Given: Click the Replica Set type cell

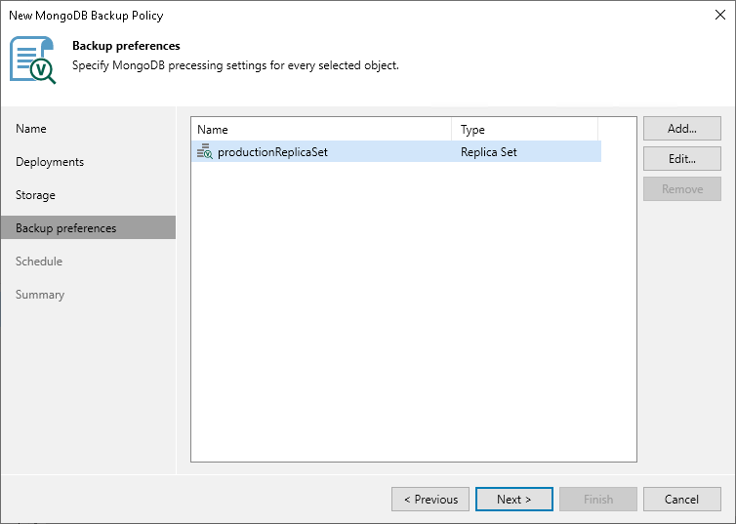Looking at the screenshot, I should (489, 152).
